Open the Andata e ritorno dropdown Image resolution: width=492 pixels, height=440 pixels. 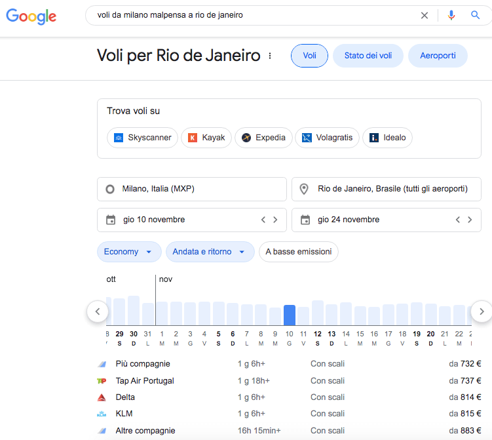coord(210,252)
